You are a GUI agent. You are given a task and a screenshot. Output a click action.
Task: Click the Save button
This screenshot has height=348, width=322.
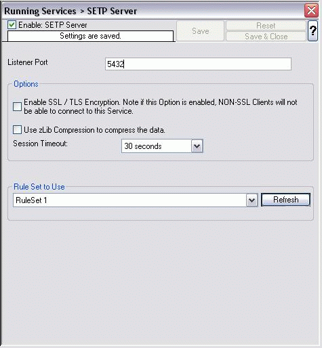point(200,31)
